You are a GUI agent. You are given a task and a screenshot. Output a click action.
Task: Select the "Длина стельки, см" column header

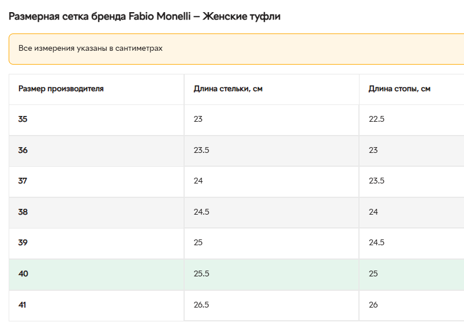(228, 89)
